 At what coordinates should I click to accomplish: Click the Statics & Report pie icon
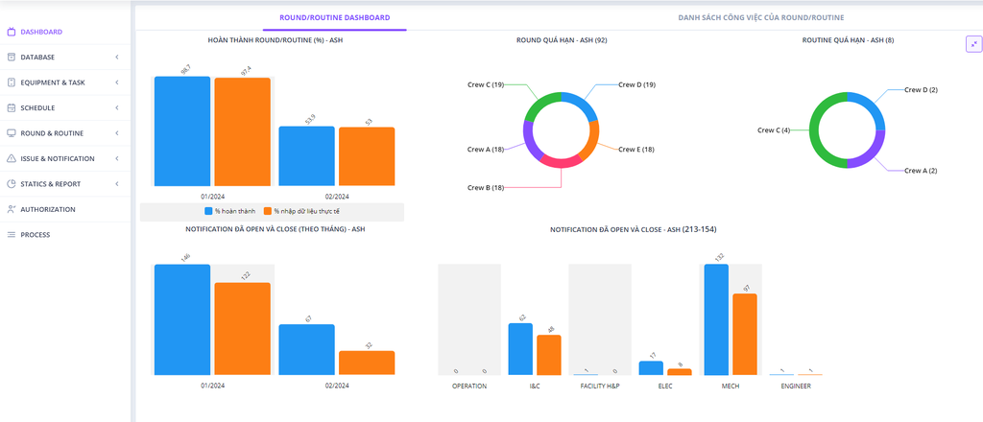[x=11, y=184]
